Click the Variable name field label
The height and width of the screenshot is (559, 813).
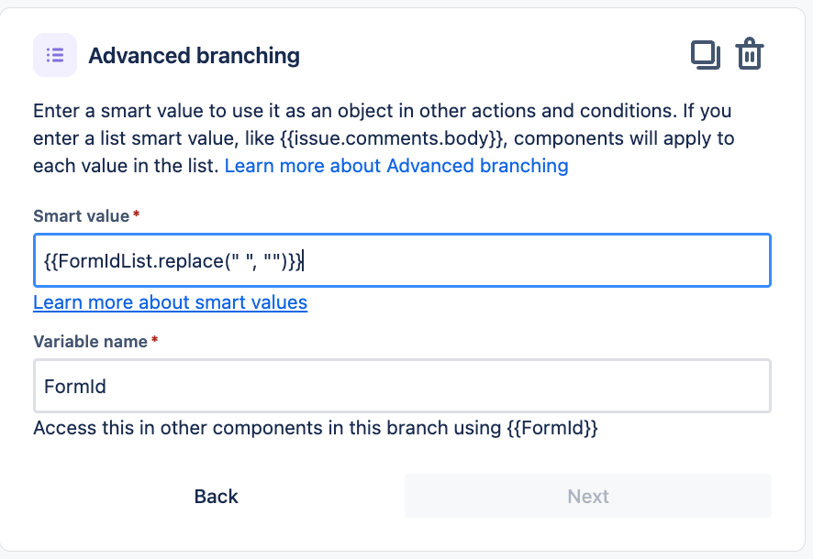[x=90, y=342]
